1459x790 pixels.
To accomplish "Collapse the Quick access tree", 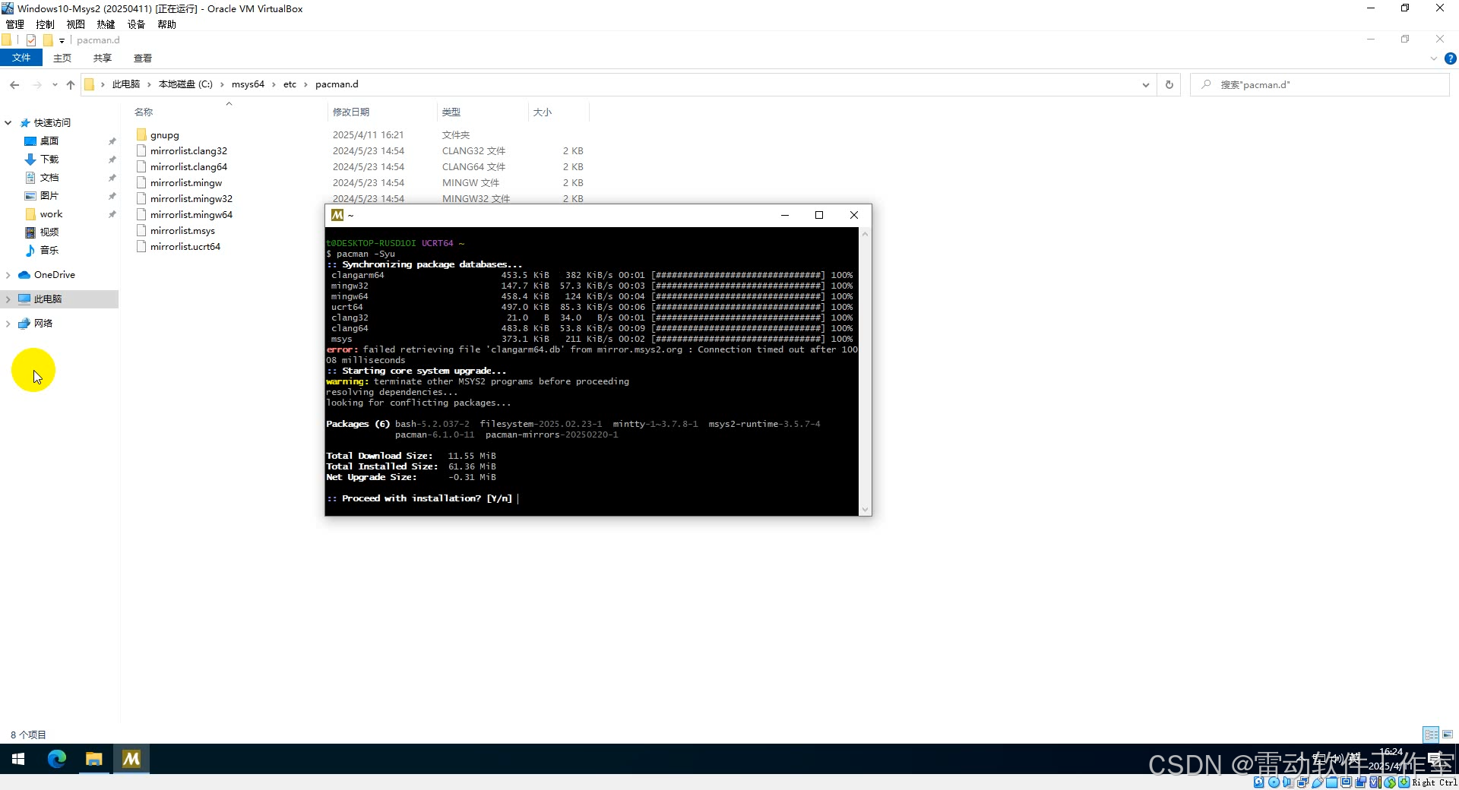I will [x=8, y=122].
